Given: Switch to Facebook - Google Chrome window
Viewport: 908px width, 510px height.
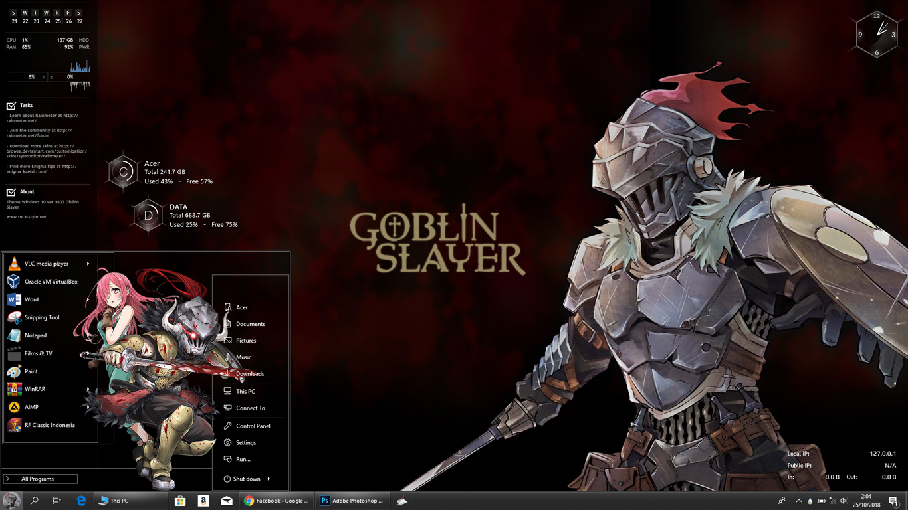Looking at the screenshot, I should click(x=277, y=501).
